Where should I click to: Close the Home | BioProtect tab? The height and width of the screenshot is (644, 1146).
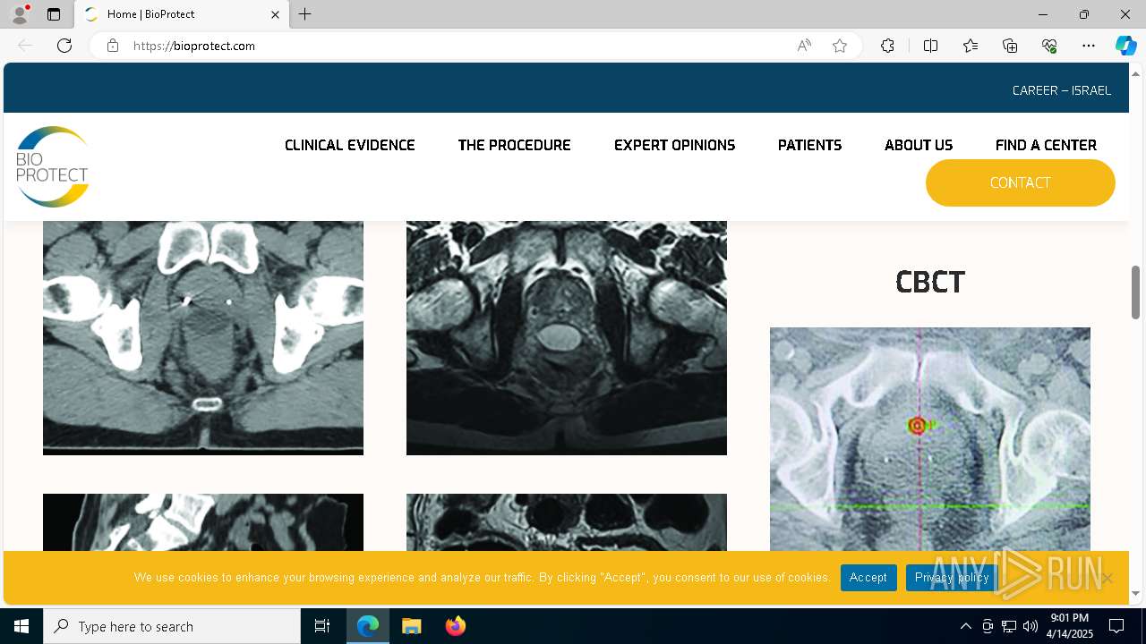click(x=275, y=14)
